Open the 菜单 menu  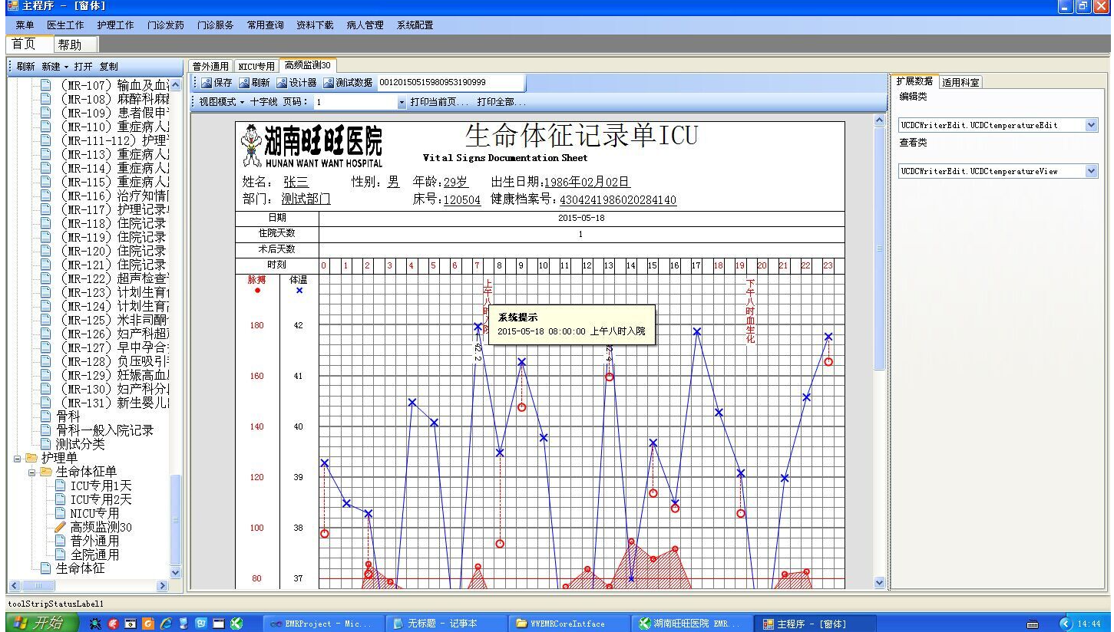25,25
